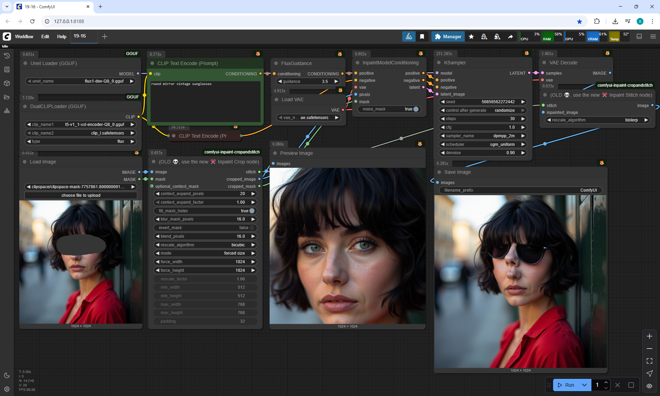Open the workflows folder sidebar icon
The width and height of the screenshot is (660, 396).
7,97
